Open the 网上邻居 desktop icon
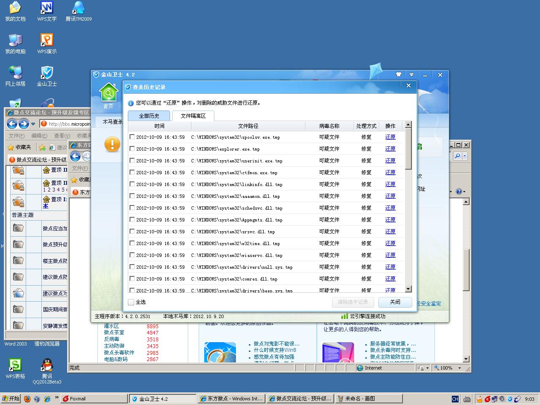The height and width of the screenshot is (405, 540). click(15, 76)
